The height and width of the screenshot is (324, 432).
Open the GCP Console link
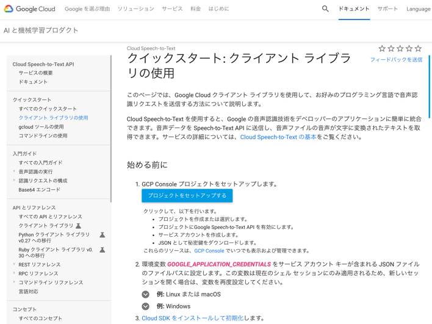pos(209,251)
